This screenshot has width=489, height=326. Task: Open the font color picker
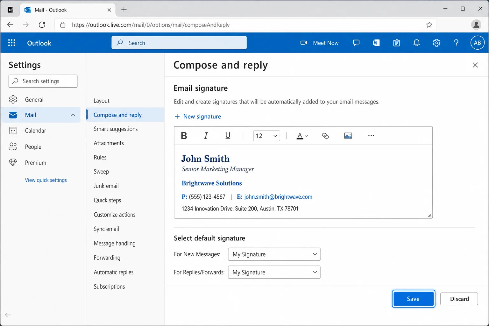[302, 136]
